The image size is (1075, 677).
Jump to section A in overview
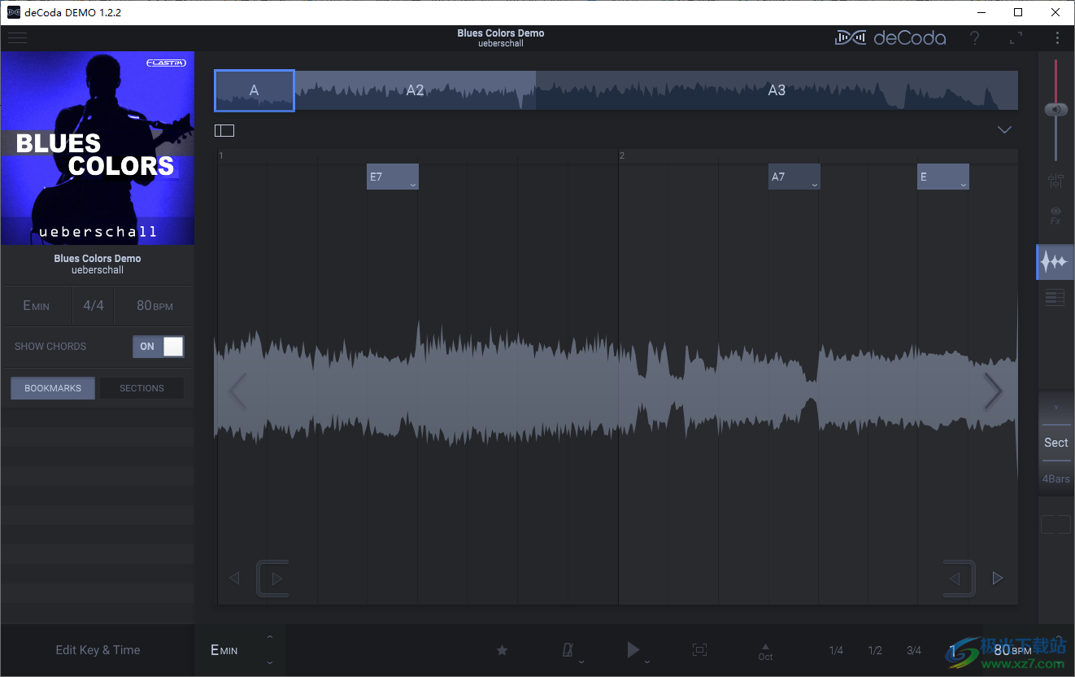click(x=254, y=90)
